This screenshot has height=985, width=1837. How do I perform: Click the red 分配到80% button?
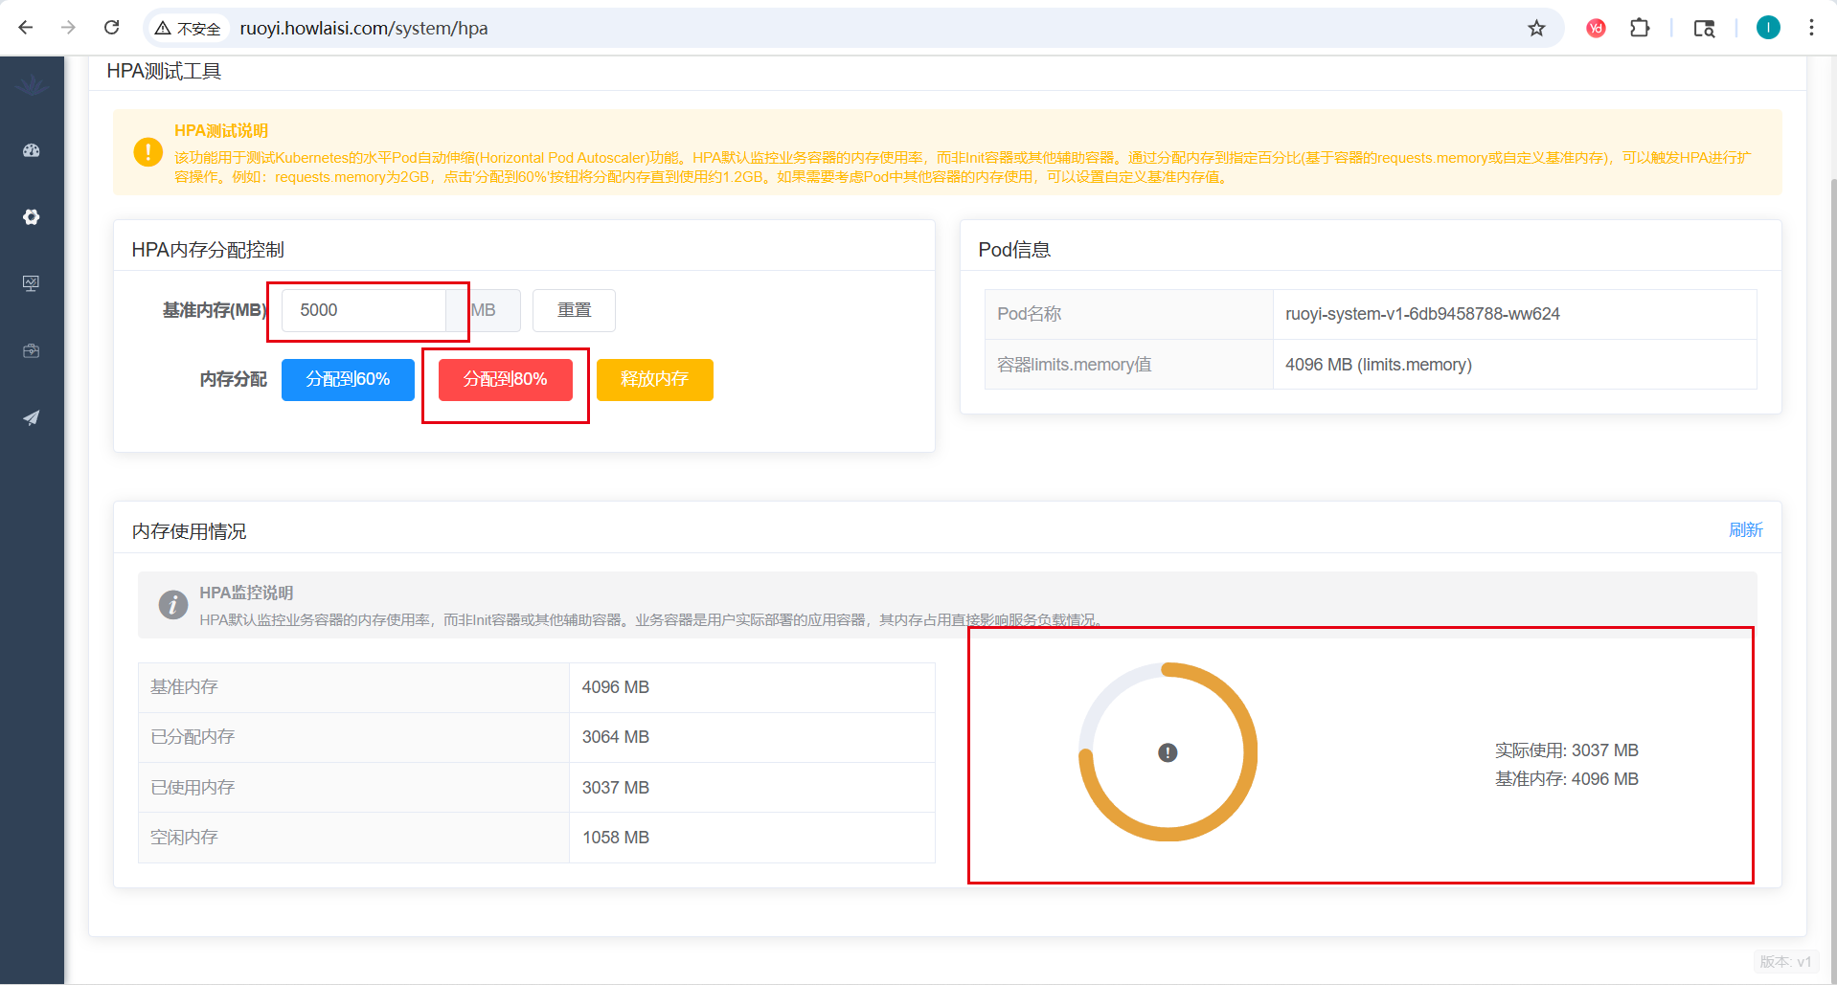click(505, 379)
